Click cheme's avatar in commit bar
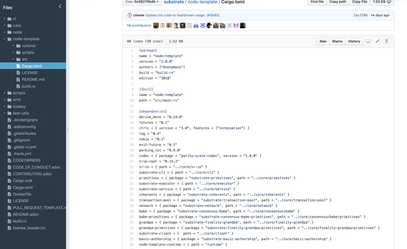 point(130,15)
